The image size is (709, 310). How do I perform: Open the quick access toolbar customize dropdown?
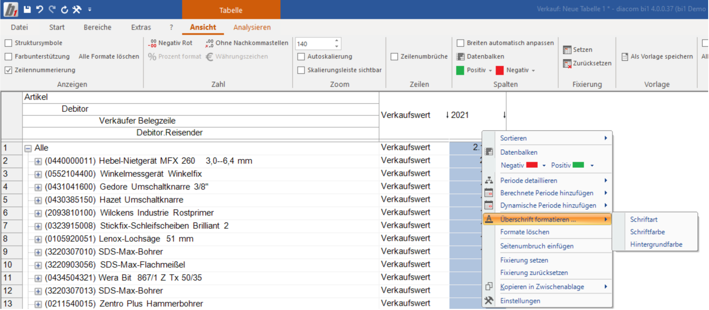click(x=90, y=9)
